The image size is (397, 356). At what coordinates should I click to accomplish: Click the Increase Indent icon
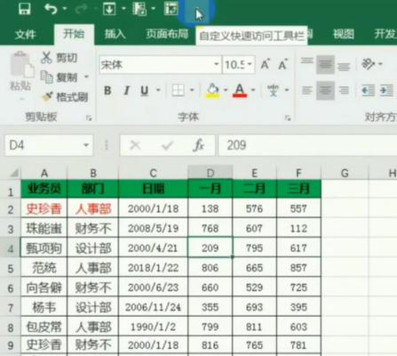click(x=386, y=90)
